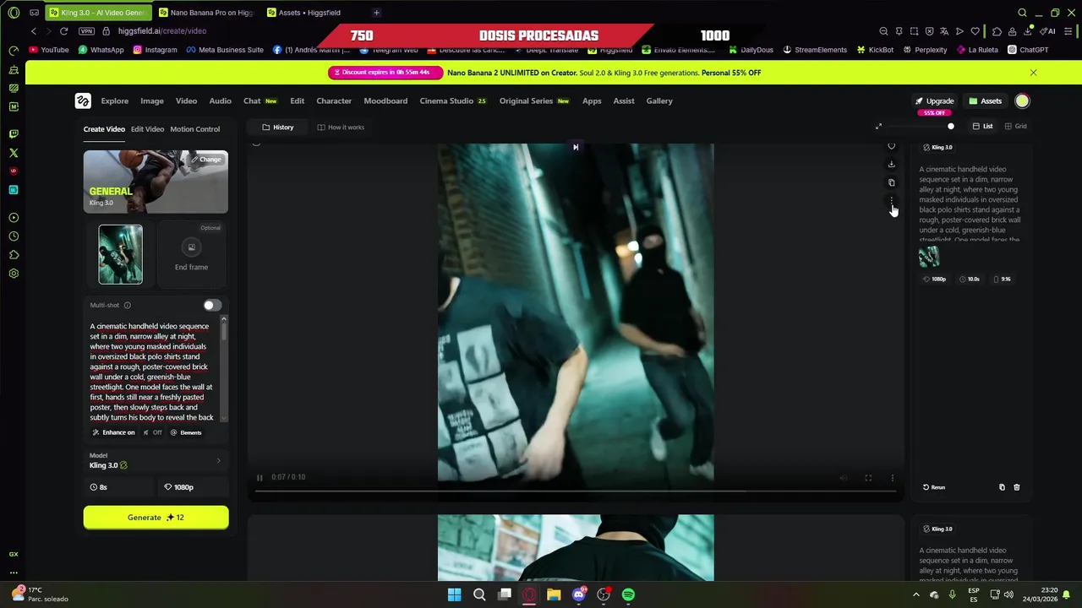Open the player's three-dot more menu
1082x608 pixels.
pyautogui.click(x=892, y=478)
